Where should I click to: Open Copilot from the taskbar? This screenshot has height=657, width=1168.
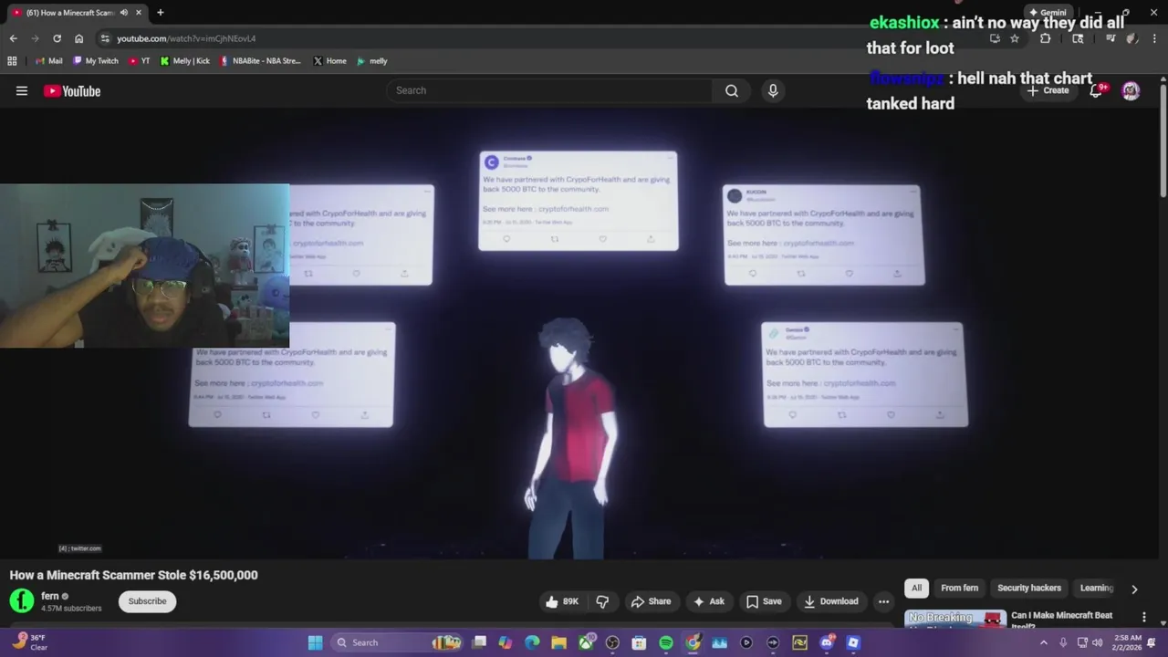click(506, 642)
